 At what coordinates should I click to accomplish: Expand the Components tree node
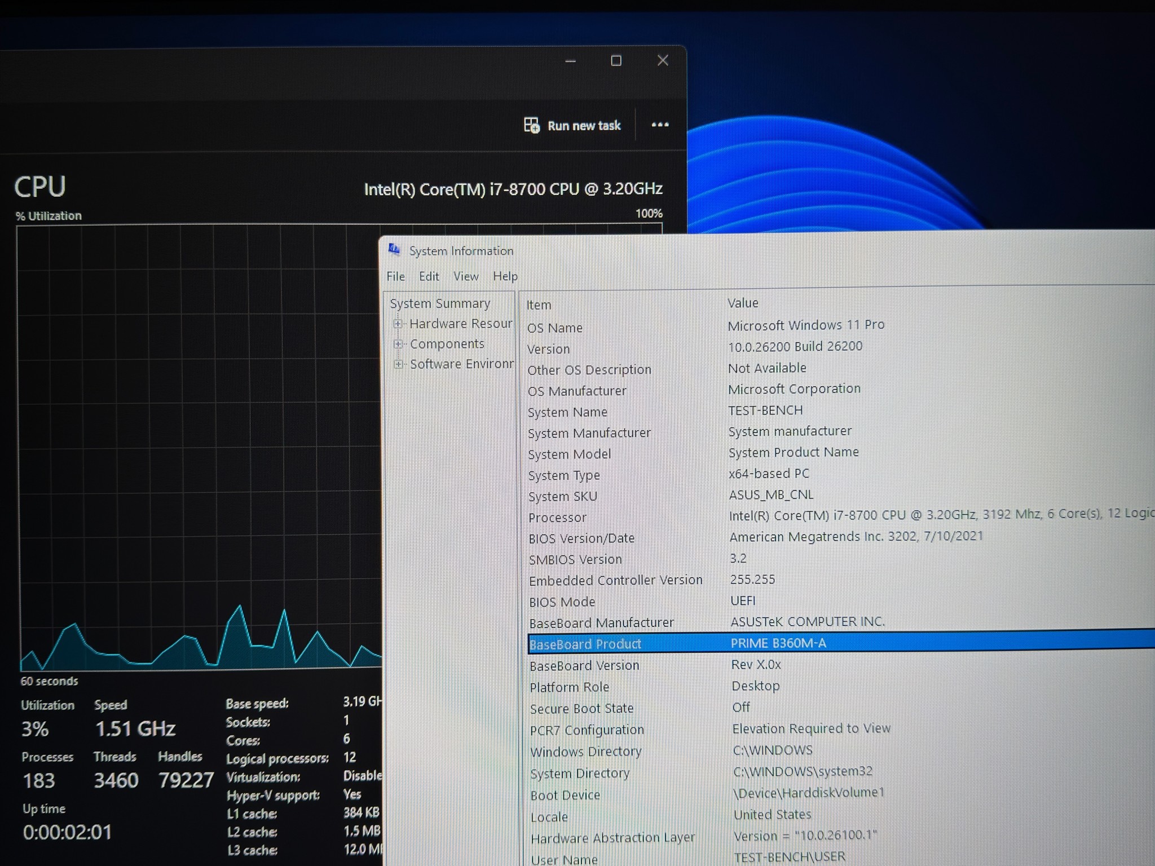(398, 344)
